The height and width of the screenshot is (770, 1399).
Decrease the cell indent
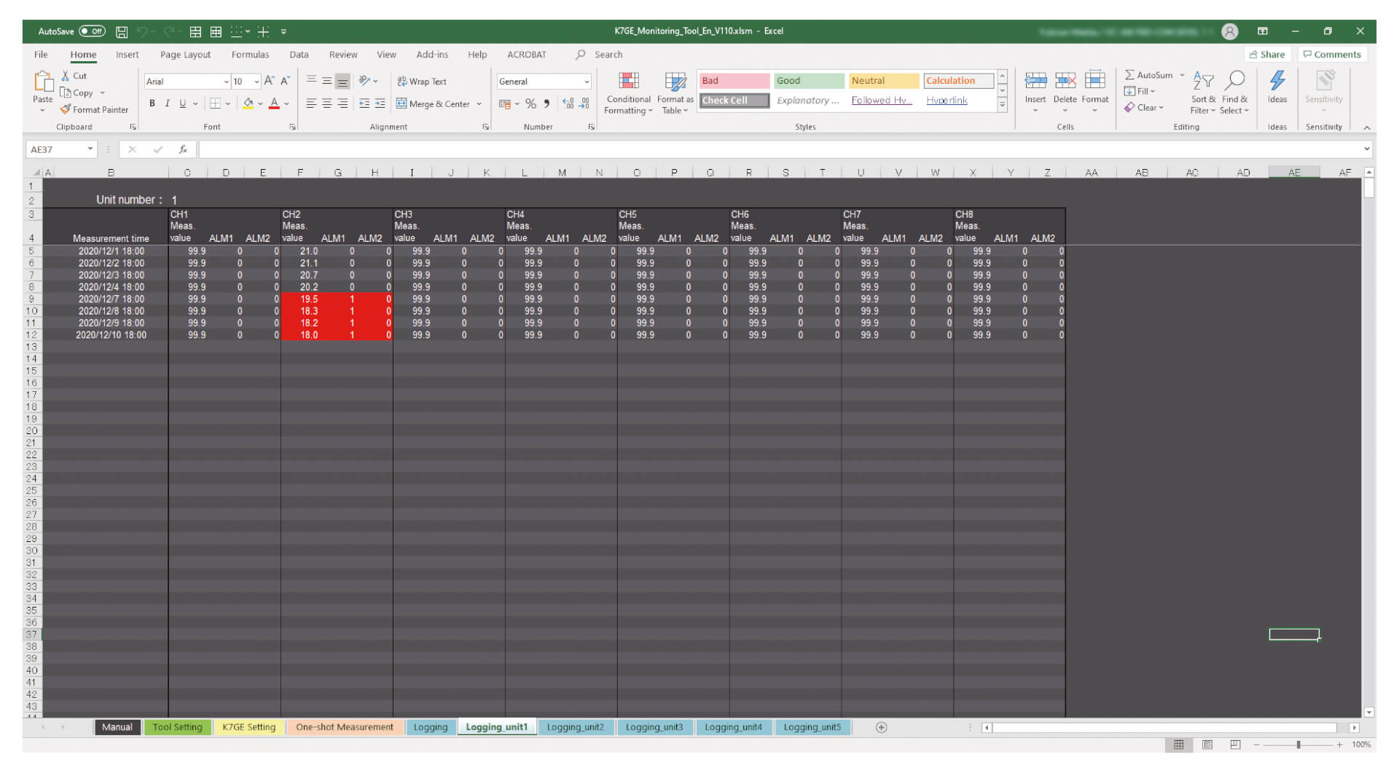pyautogui.click(x=364, y=103)
